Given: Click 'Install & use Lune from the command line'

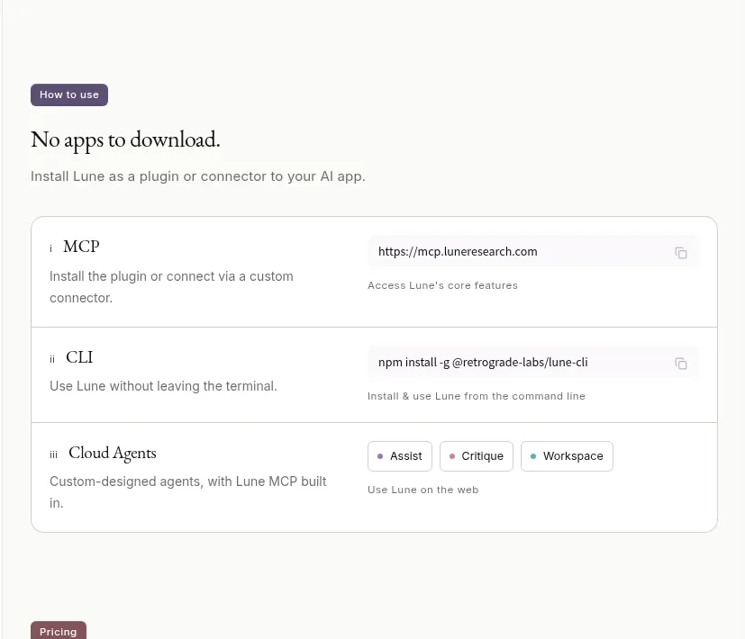Looking at the screenshot, I should coord(477,396).
